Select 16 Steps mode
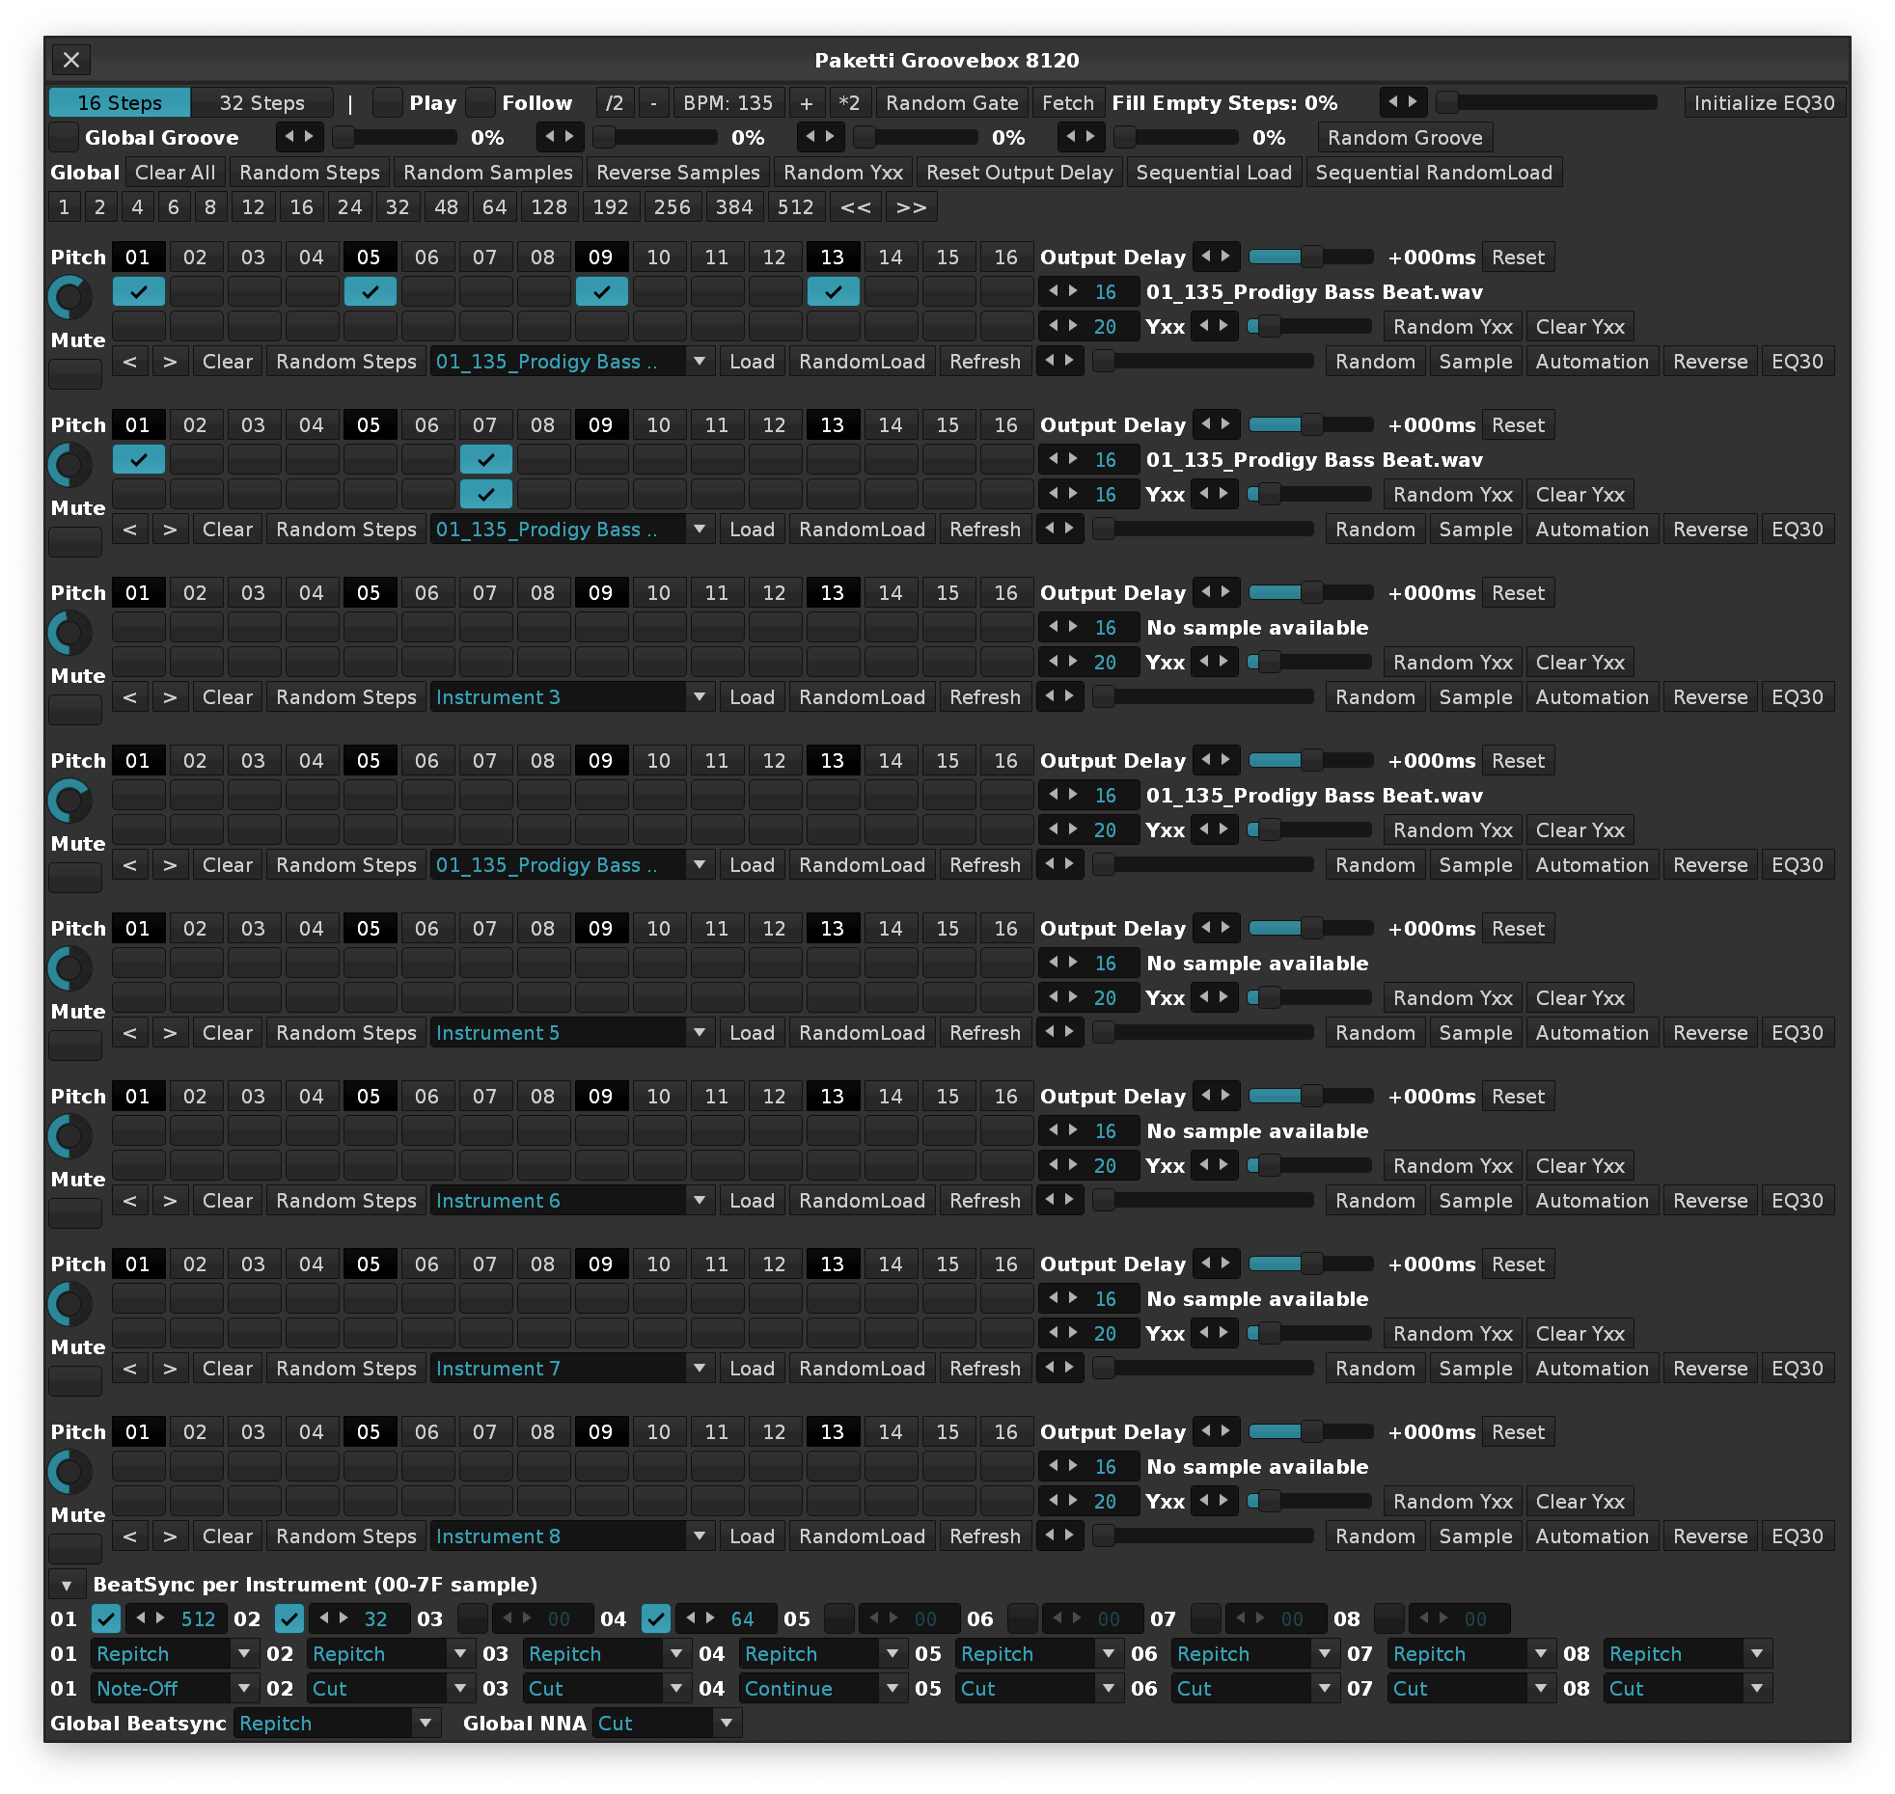Screen dimensions: 1895x1794 point(120,103)
